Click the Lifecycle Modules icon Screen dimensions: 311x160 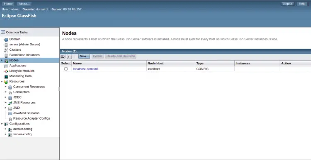pyautogui.click(x=6, y=71)
